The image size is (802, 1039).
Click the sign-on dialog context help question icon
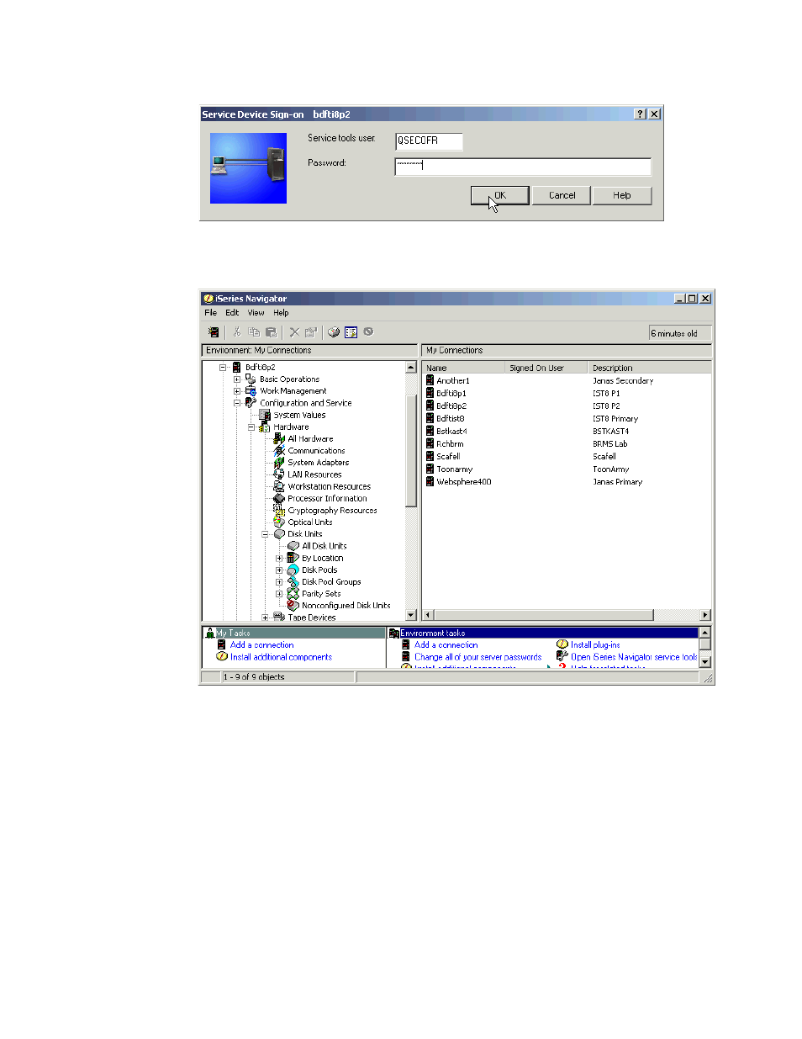tap(641, 114)
